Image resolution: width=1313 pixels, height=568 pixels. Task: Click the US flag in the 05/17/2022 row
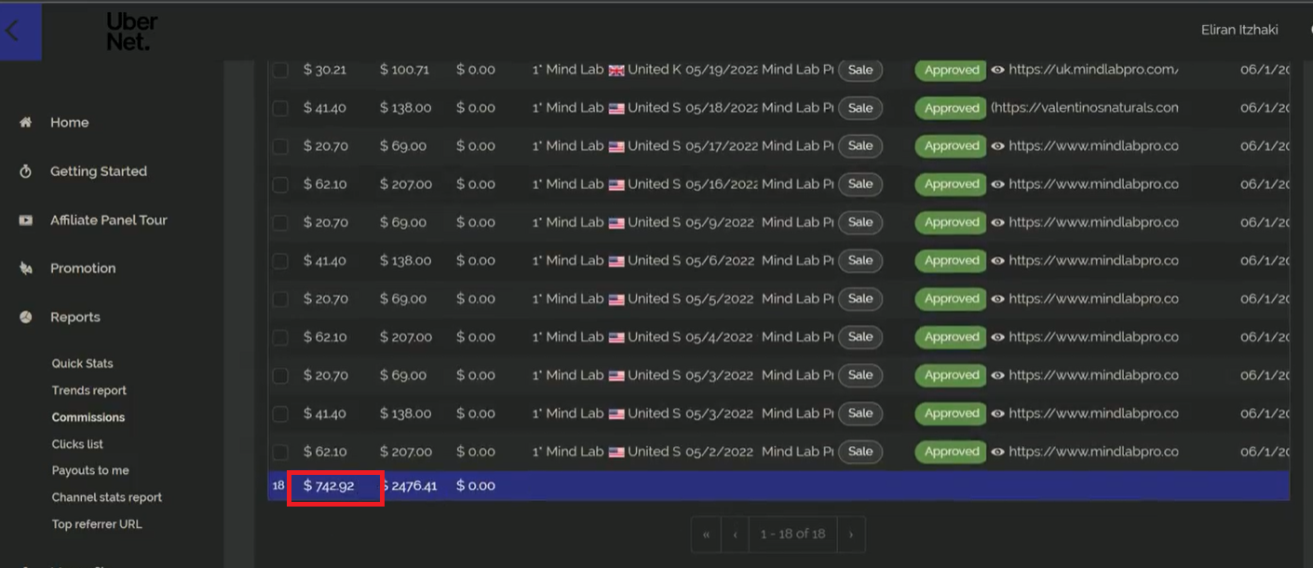(616, 146)
